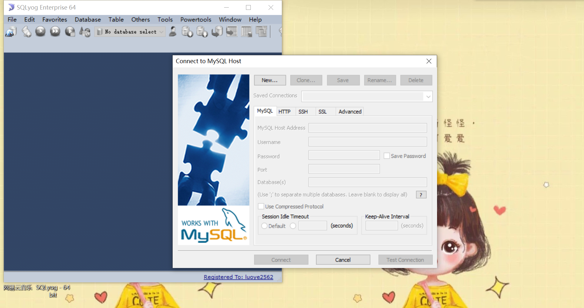Click the MySQL Host Address field

click(x=368, y=128)
